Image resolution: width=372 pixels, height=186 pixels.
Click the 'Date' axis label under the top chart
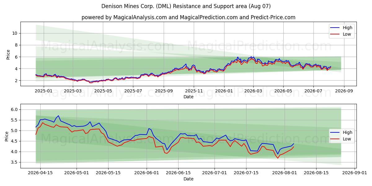tap(188, 97)
